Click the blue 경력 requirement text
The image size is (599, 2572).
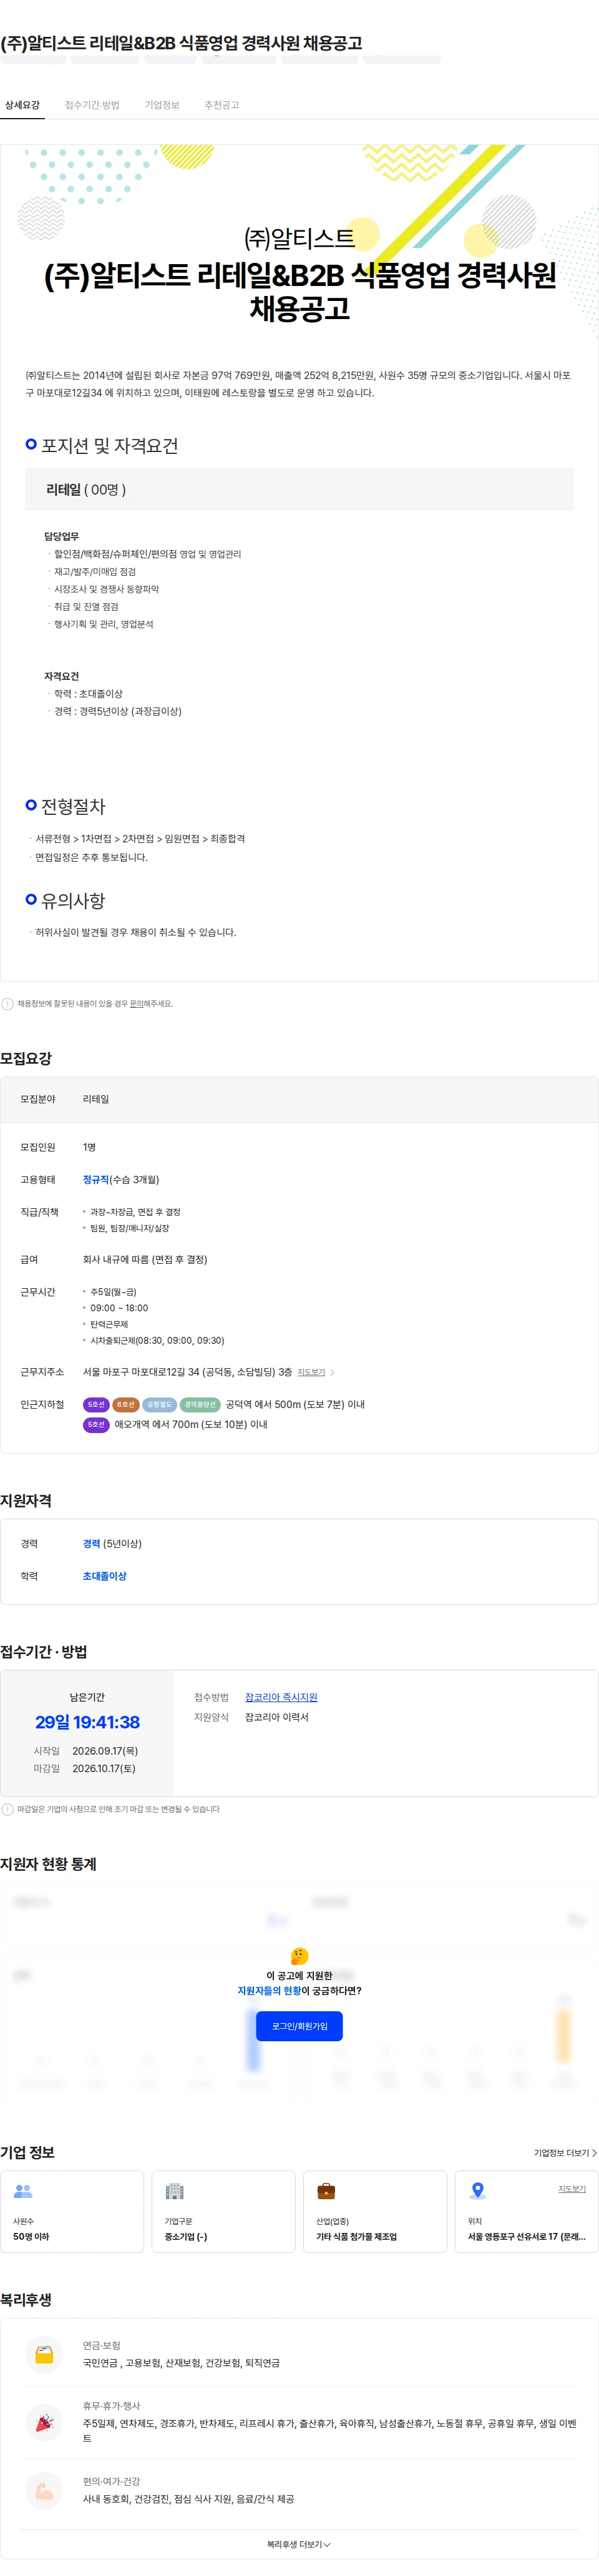tap(92, 1542)
